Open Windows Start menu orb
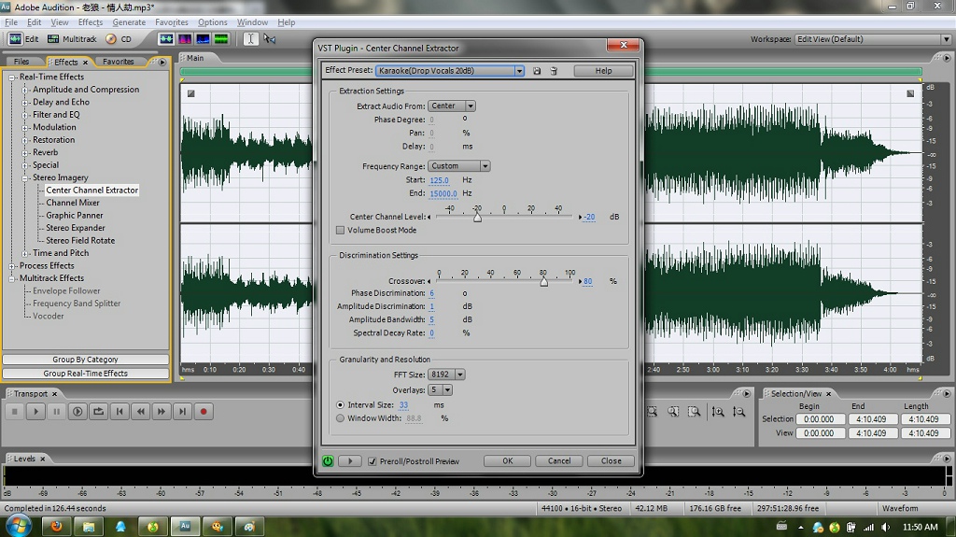This screenshot has width=956, height=537. tap(18, 526)
